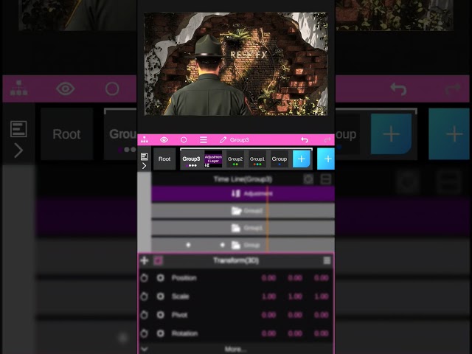The width and height of the screenshot is (472, 354).
Task: Tap the pink square icon in Transform header
Action: point(158,260)
